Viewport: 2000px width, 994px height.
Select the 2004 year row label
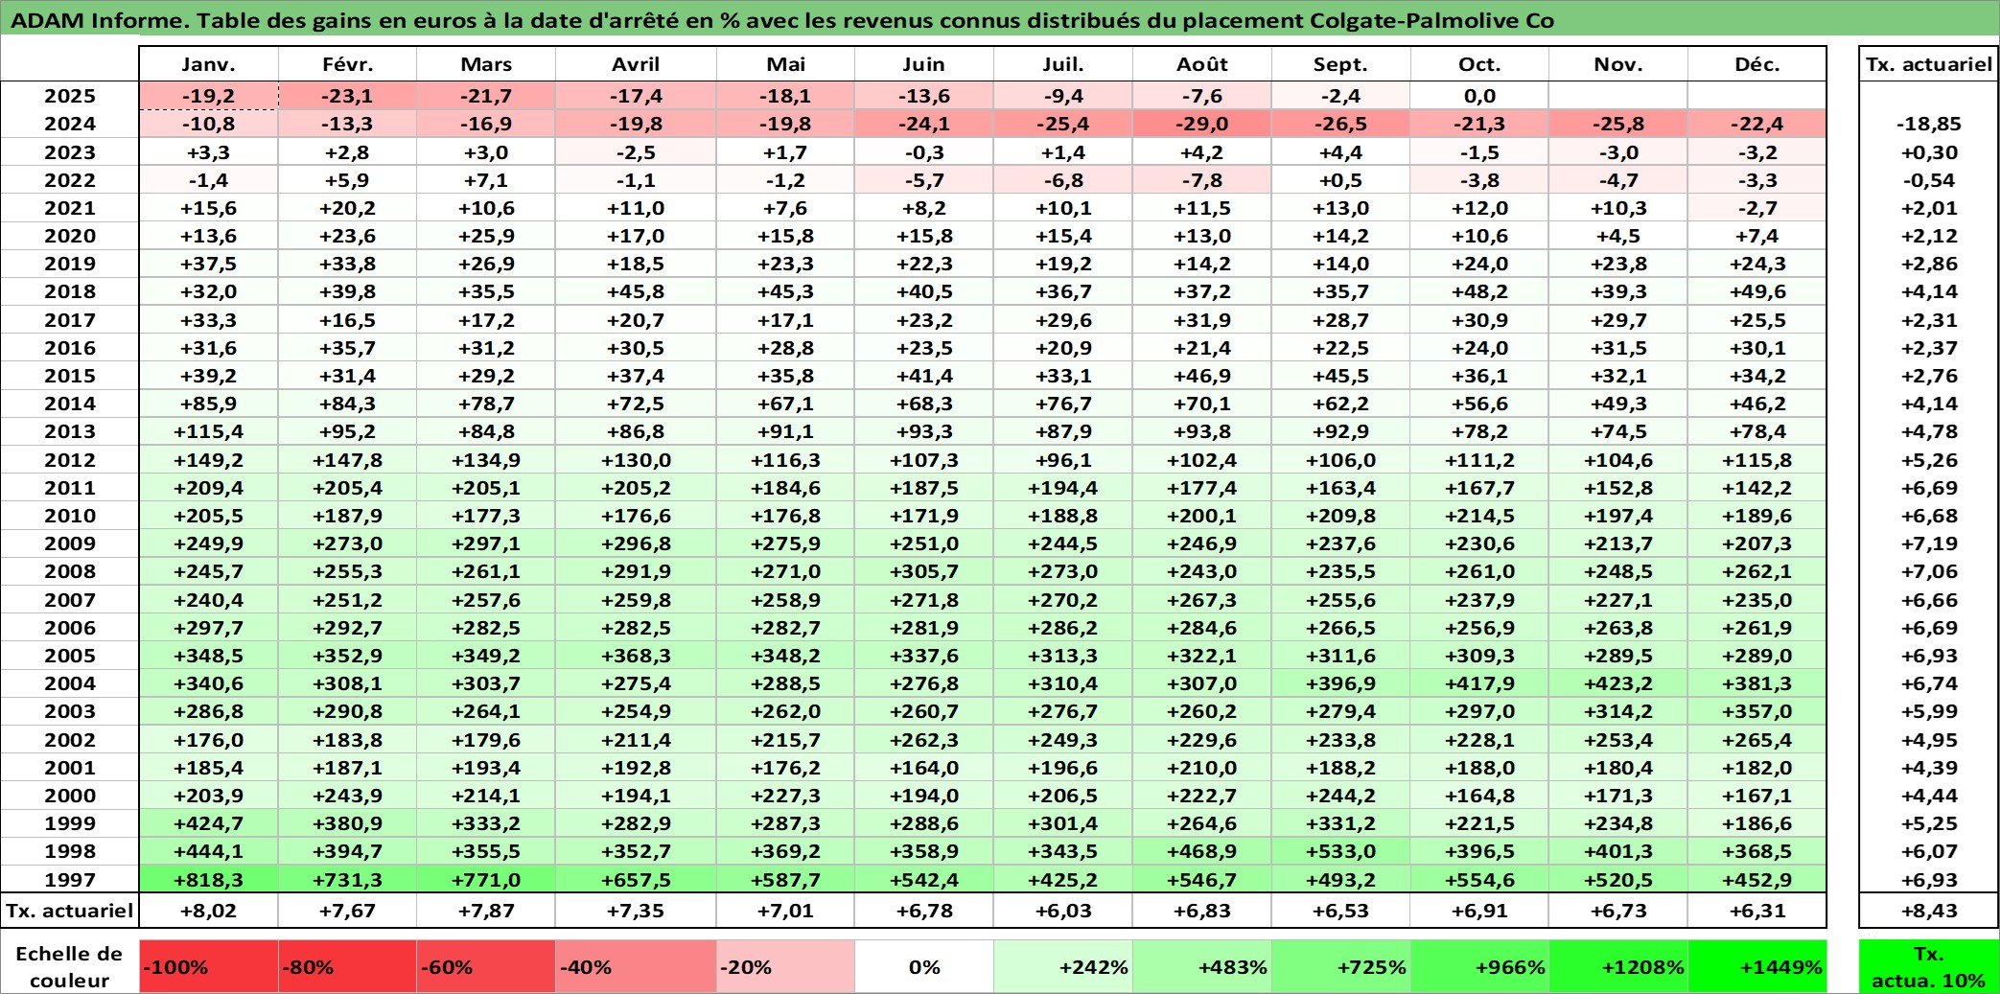click(70, 683)
